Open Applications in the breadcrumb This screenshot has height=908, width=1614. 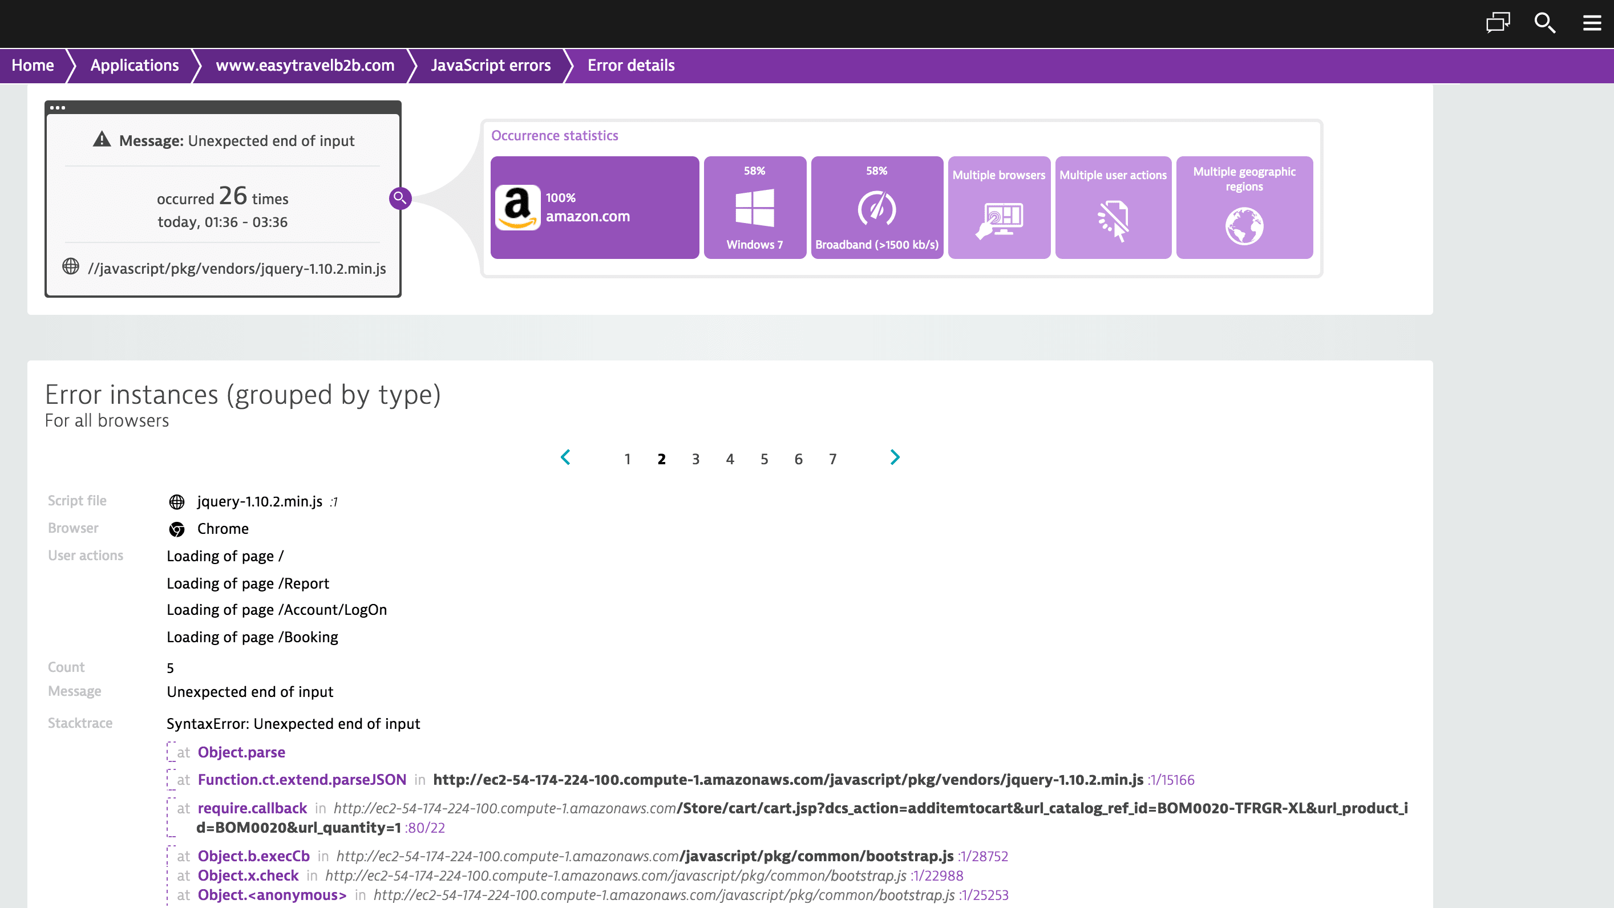[135, 65]
